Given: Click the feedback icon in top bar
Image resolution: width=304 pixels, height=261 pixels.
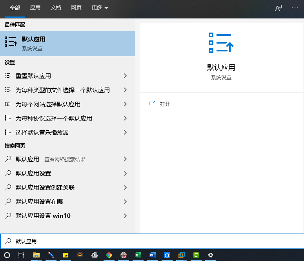Looking at the screenshot, I should tap(279, 8).
